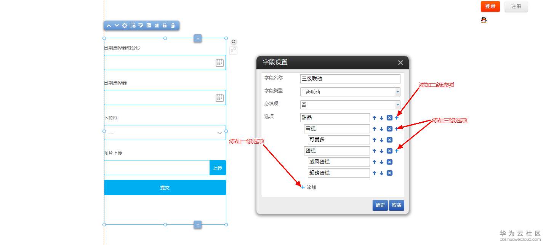Toggle the unlock padlock icon in toolbar
This screenshot has width=546, height=245.
pyautogui.click(x=165, y=26)
